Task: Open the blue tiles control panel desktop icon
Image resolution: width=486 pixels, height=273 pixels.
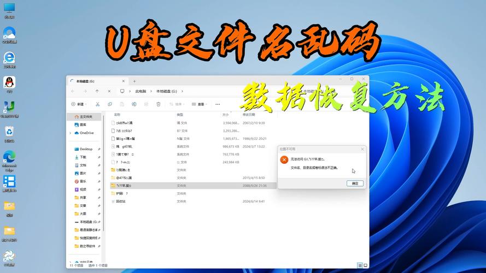Action: point(9,183)
